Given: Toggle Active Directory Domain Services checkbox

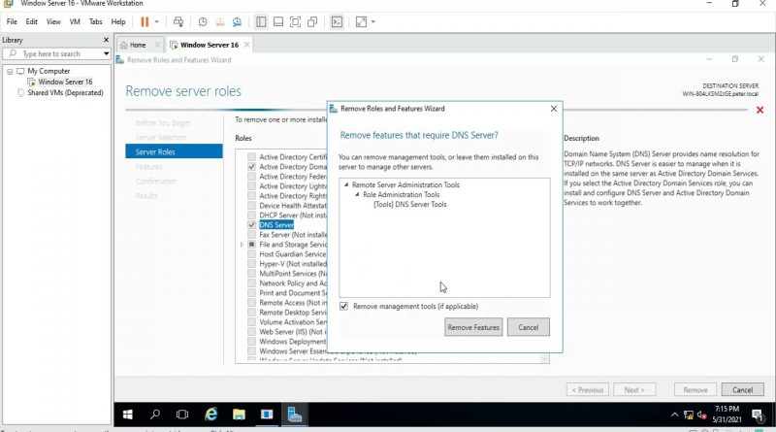Looking at the screenshot, I should click(x=251, y=167).
